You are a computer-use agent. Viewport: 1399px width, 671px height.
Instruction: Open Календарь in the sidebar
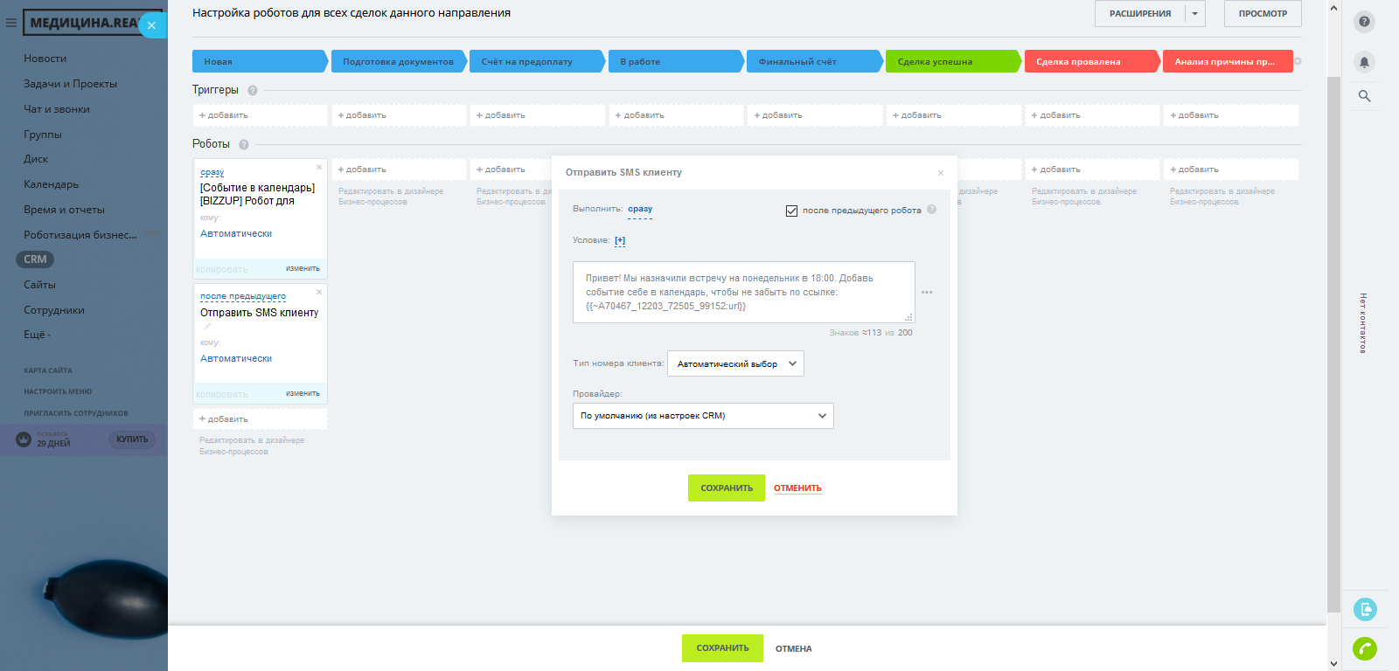(x=52, y=184)
